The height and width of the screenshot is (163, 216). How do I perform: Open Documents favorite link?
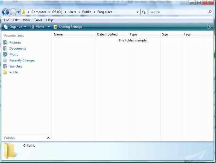[18, 49]
